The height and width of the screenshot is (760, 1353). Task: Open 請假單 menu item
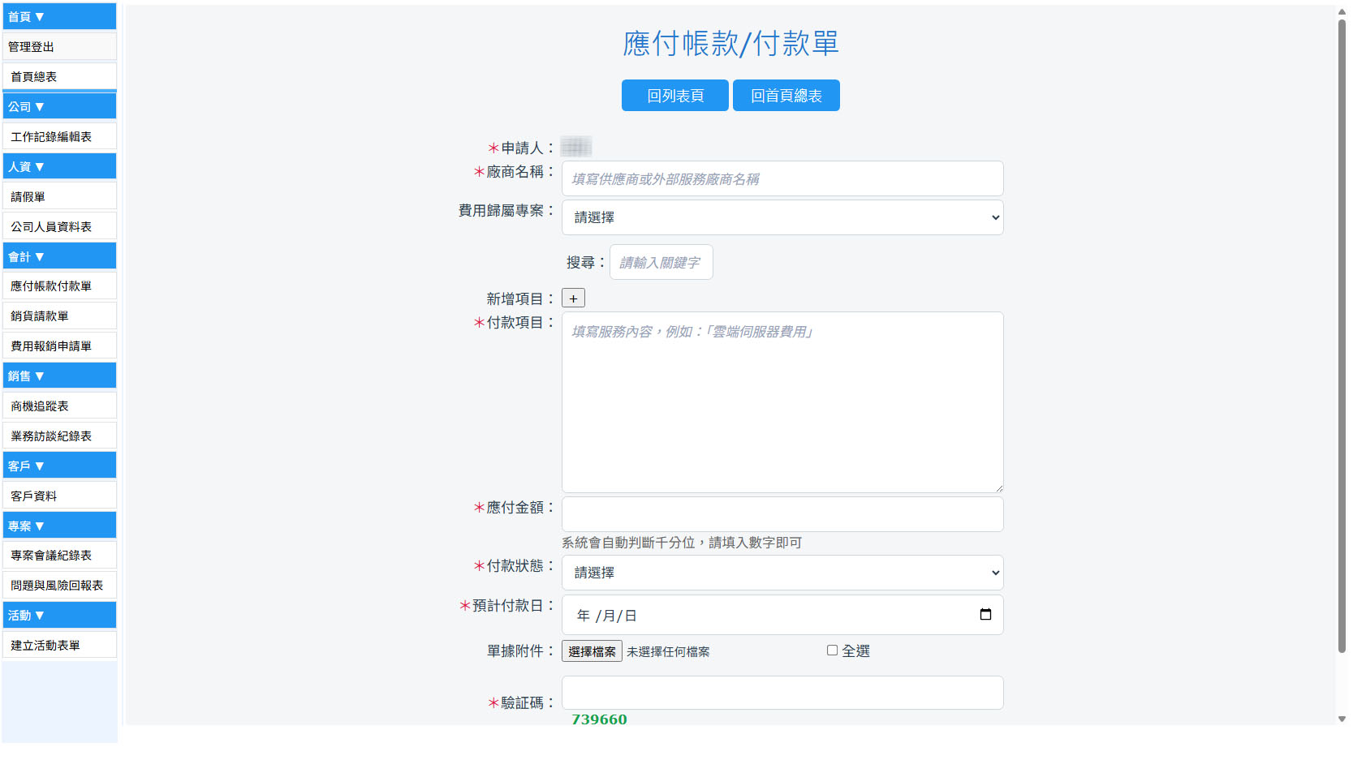coord(59,196)
